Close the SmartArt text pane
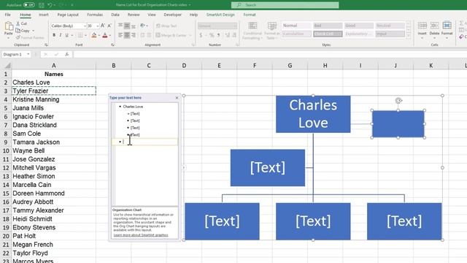467x263 pixels. click(x=177, y=98)
